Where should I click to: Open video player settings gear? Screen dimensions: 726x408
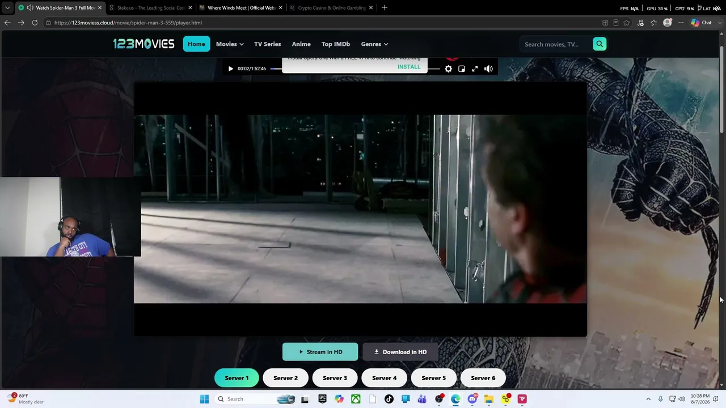click(448, 69)
